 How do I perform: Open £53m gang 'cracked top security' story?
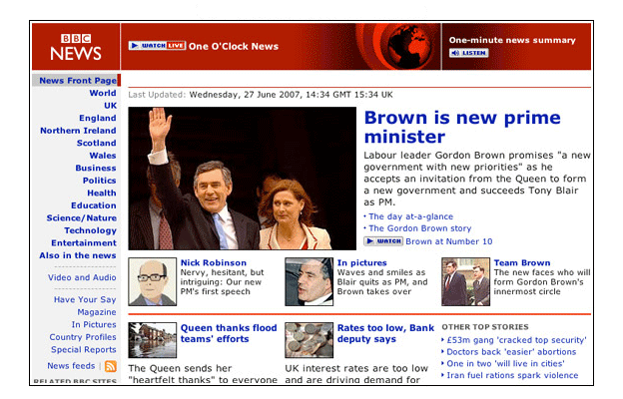point(516,340)
